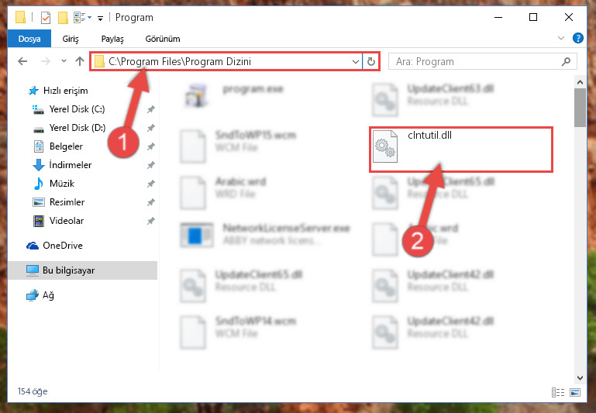Image resolution: width=596 pixels, height=413 pixels.
Task: Unpin Müzik from quick access
Action: (151, 184)
